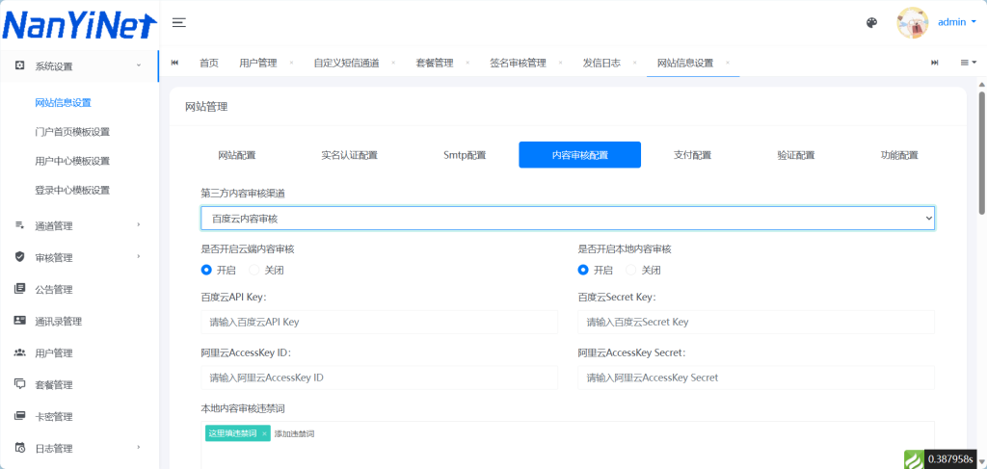Enable cloud content review 开启 radio
Screen dimensions: 987x469
pyautogui.click(x=206, y=270)
